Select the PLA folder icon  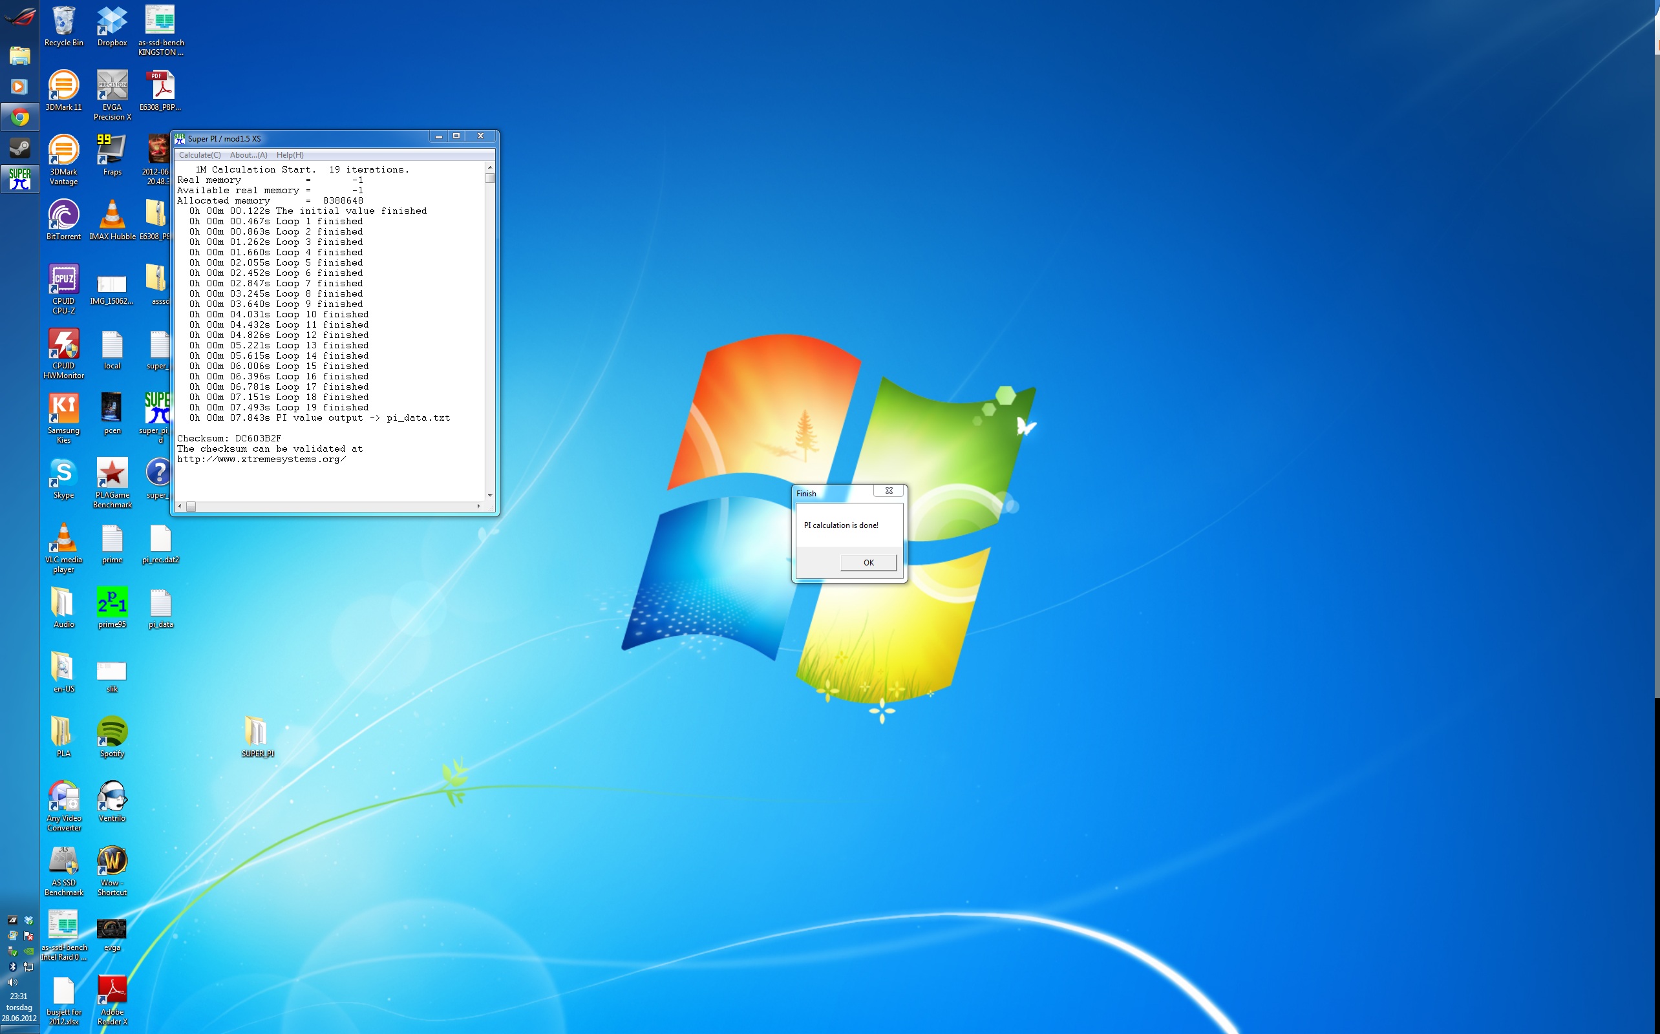coord(63,737)
